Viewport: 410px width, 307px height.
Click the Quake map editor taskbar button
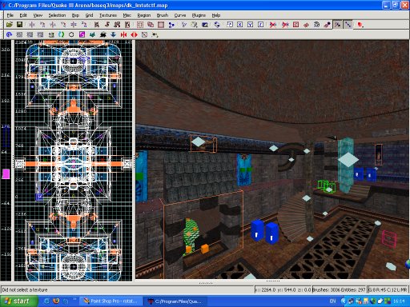pyautogui.click(x=175, y=301)
